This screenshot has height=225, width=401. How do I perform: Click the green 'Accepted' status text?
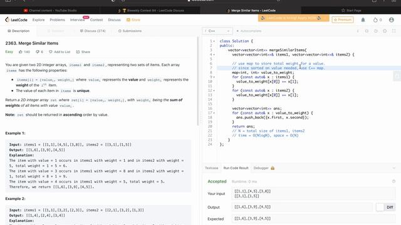click(x=217, y=181)
